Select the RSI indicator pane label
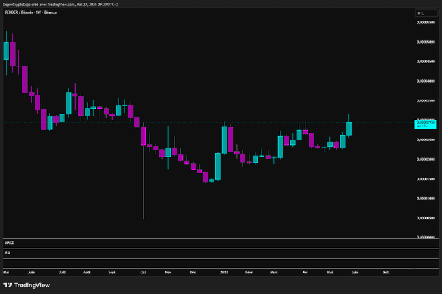The image size is (442, 294). (8, 253)
